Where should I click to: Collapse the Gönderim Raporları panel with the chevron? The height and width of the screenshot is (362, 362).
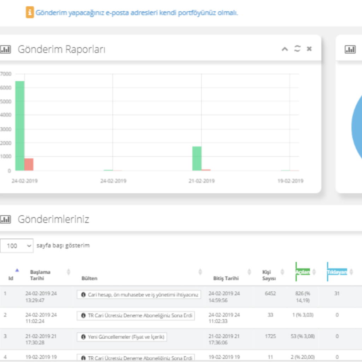tap(285, 49)
